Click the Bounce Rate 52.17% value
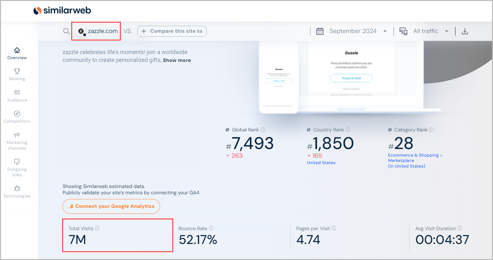 pos(198,240)
